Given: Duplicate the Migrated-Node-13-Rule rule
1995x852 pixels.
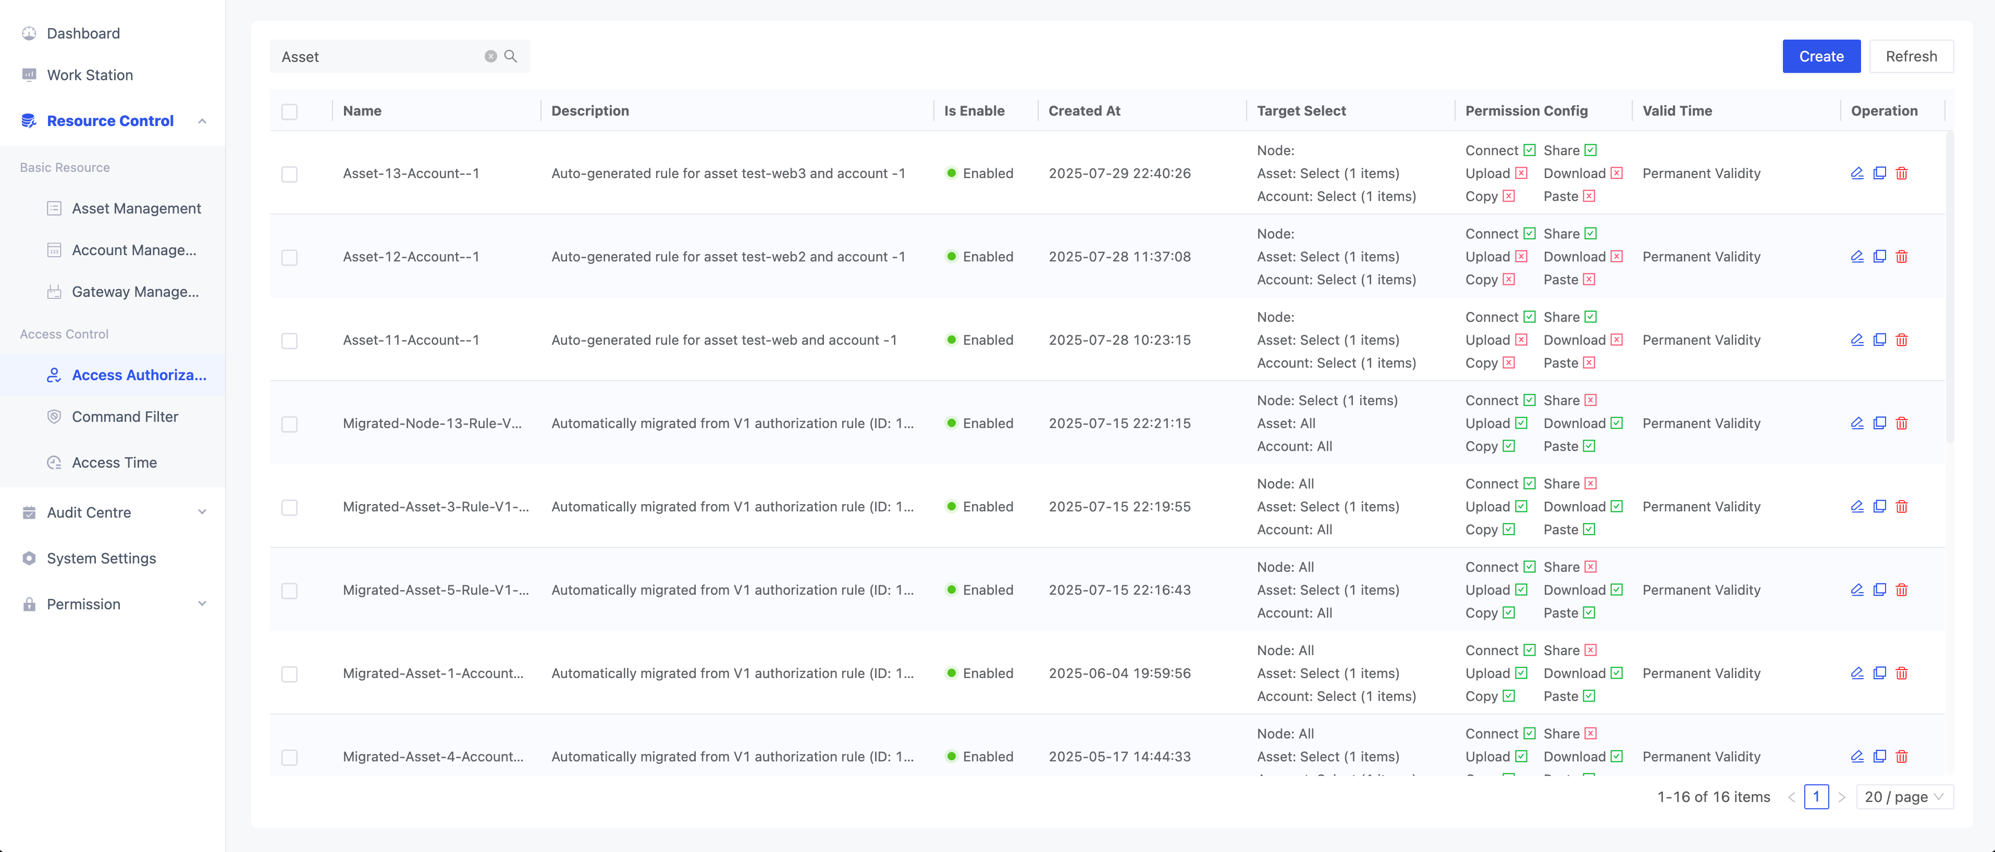Looking at the screenshot, I should pos(1880,423).
